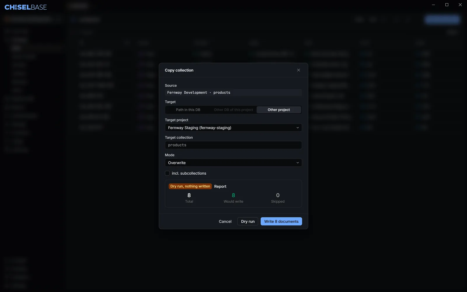Open the Target project dropdown
This screenshot has width=467, height=292.
233,128
